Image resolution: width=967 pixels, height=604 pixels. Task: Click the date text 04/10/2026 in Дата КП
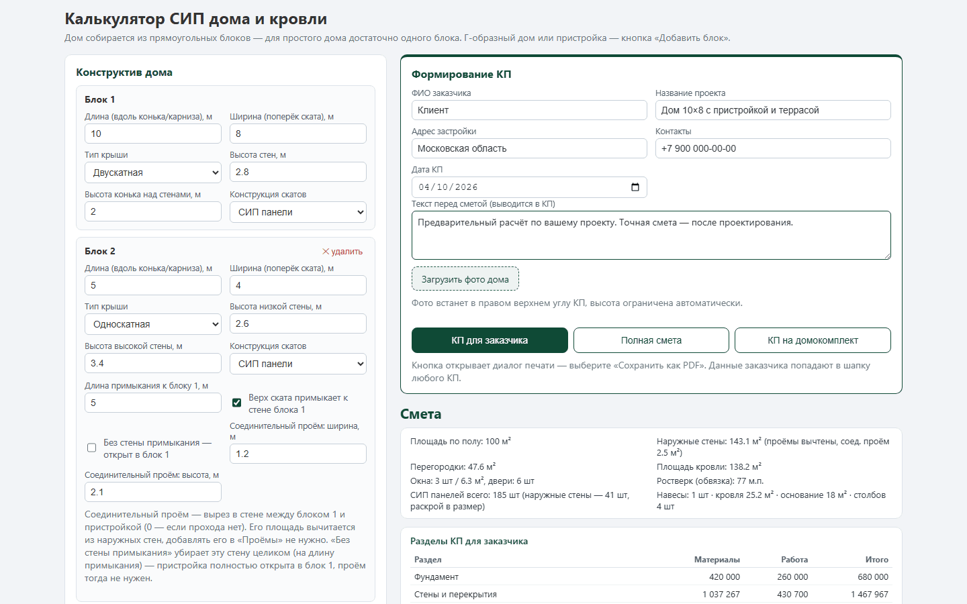[x=448, y=187]
